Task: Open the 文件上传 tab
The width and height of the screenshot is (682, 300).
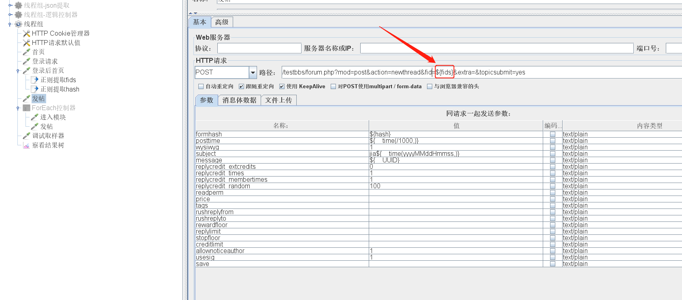Action: coord(279,100)
